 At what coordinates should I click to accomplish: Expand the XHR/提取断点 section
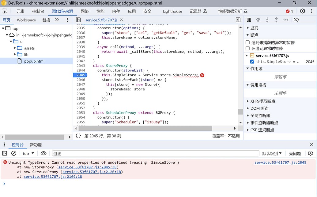tap(247, 101)
